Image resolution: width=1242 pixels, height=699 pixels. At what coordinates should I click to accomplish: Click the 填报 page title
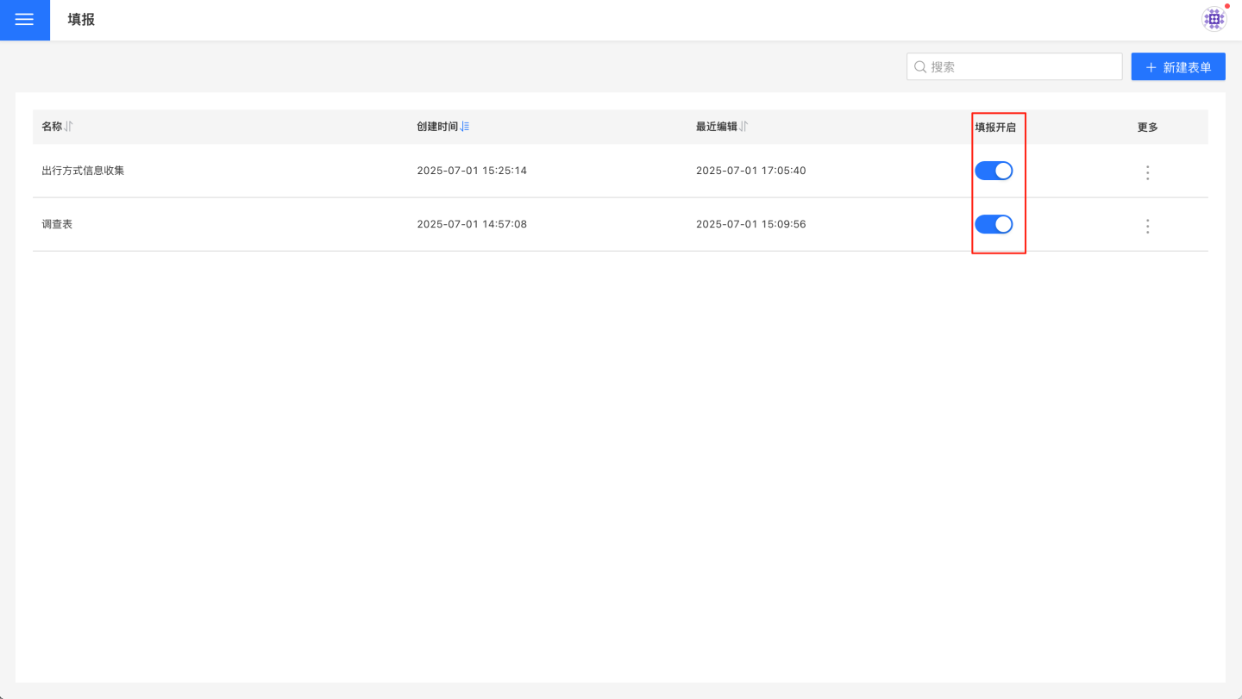coord(81,20)
